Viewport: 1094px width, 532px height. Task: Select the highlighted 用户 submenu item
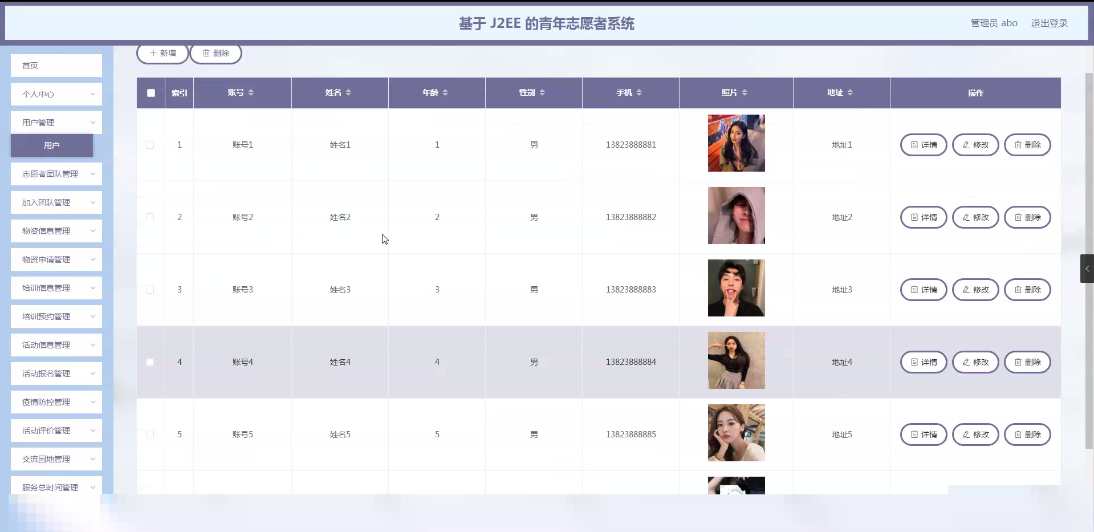51,145
